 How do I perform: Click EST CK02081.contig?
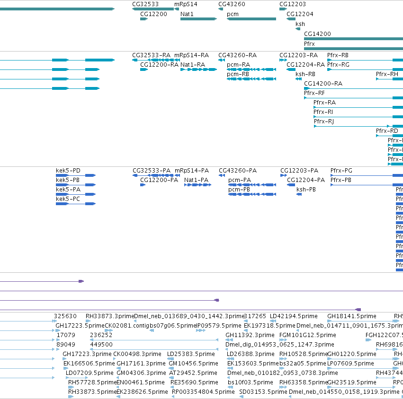tap(127, 326)
